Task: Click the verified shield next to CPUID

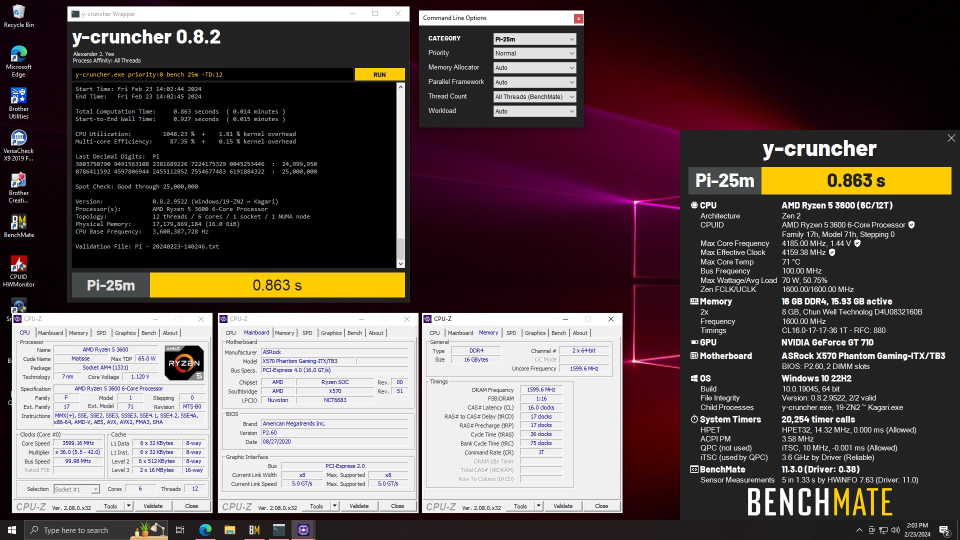Action: click(x=911, y=225)
